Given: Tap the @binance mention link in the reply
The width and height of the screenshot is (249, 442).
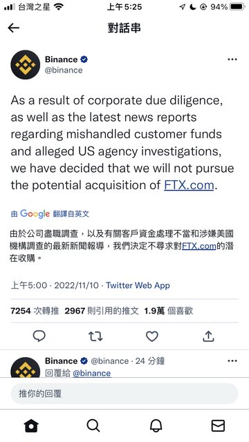Looking at the screenshot, I should coord(92,373).
